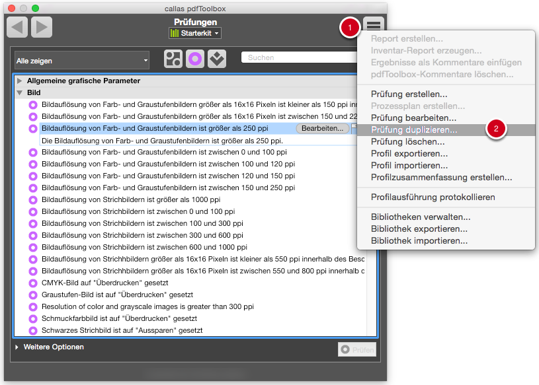The width and height of the screenshot is (539, 385).
Task: Click the 'Bearbeiten...' button on selected check
Action: [x=323, y=128]
